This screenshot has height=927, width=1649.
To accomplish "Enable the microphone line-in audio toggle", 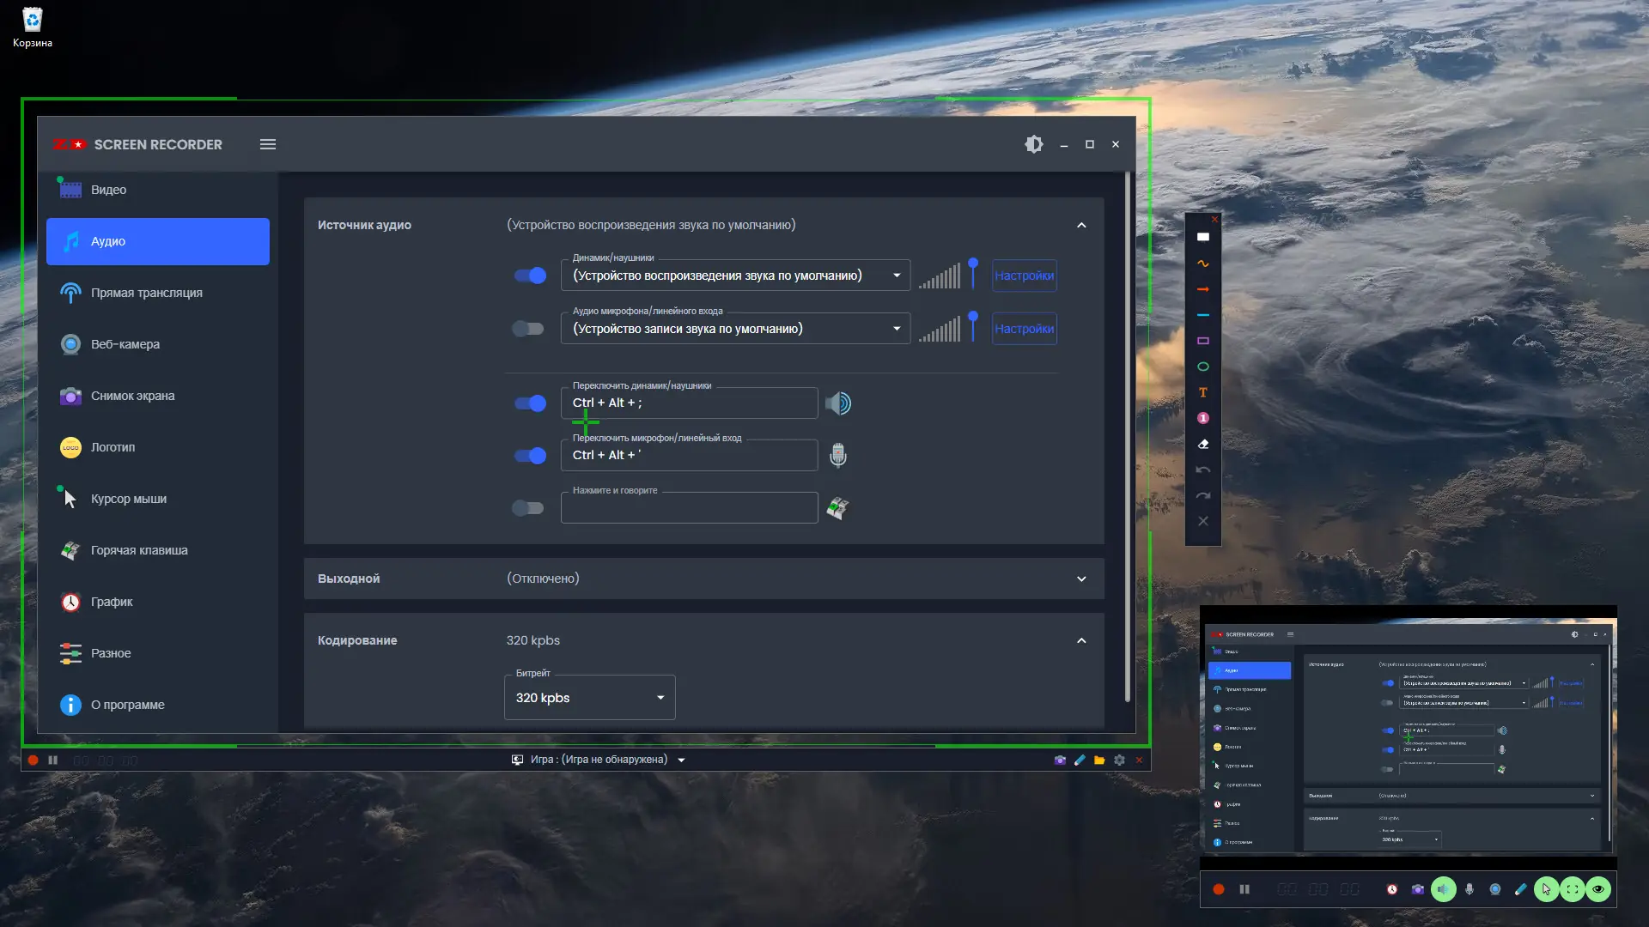I will pos(528,329).
